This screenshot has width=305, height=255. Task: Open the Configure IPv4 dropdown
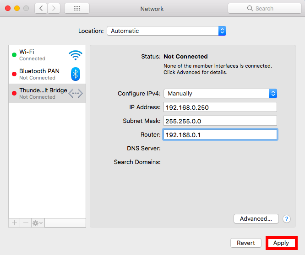tap(220, 94)
